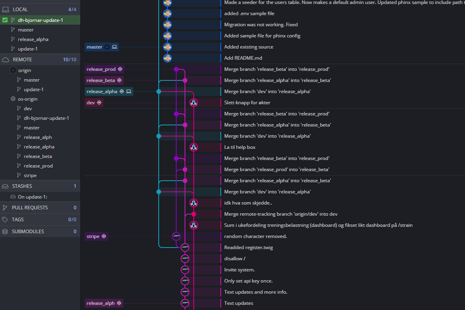This screenshot has width=465, height=310.
Task: Click the stash icon beside On update-1
Action: point(13,197)
